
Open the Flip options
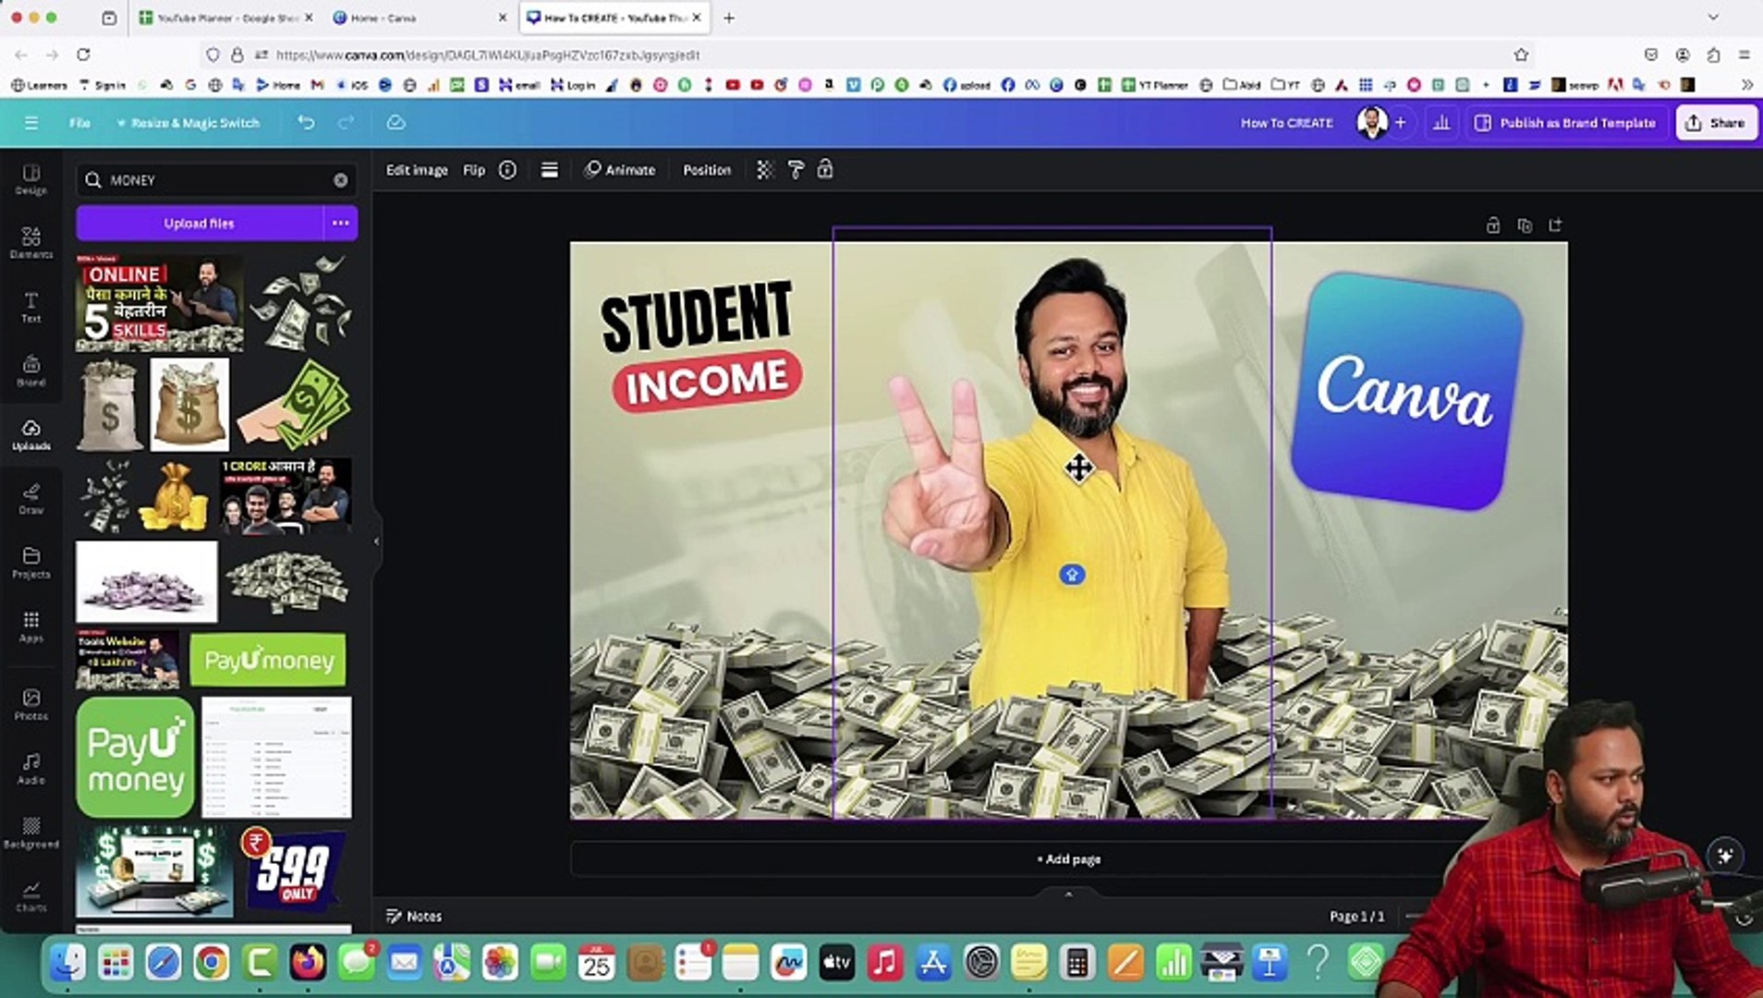point(474,170)
